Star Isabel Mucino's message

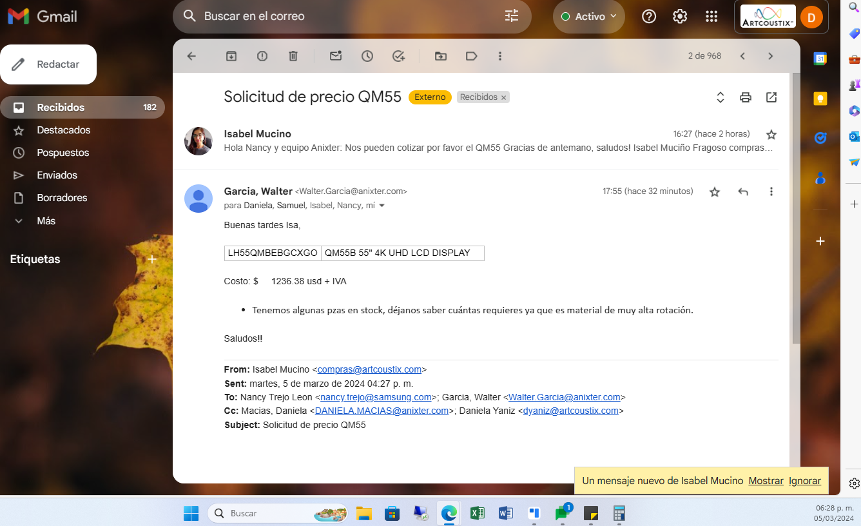coord(771,134)
